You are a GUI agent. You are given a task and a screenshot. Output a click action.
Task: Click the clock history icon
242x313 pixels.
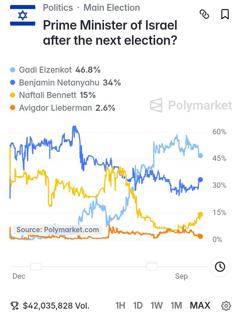[x=220, y=267]
